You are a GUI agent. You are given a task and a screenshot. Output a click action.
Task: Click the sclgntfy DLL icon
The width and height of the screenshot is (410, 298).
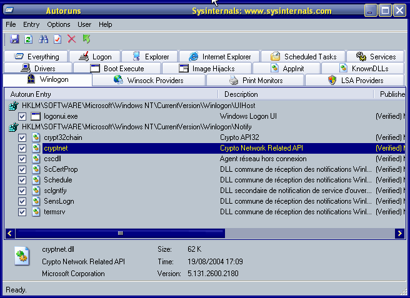pos(36,191)
